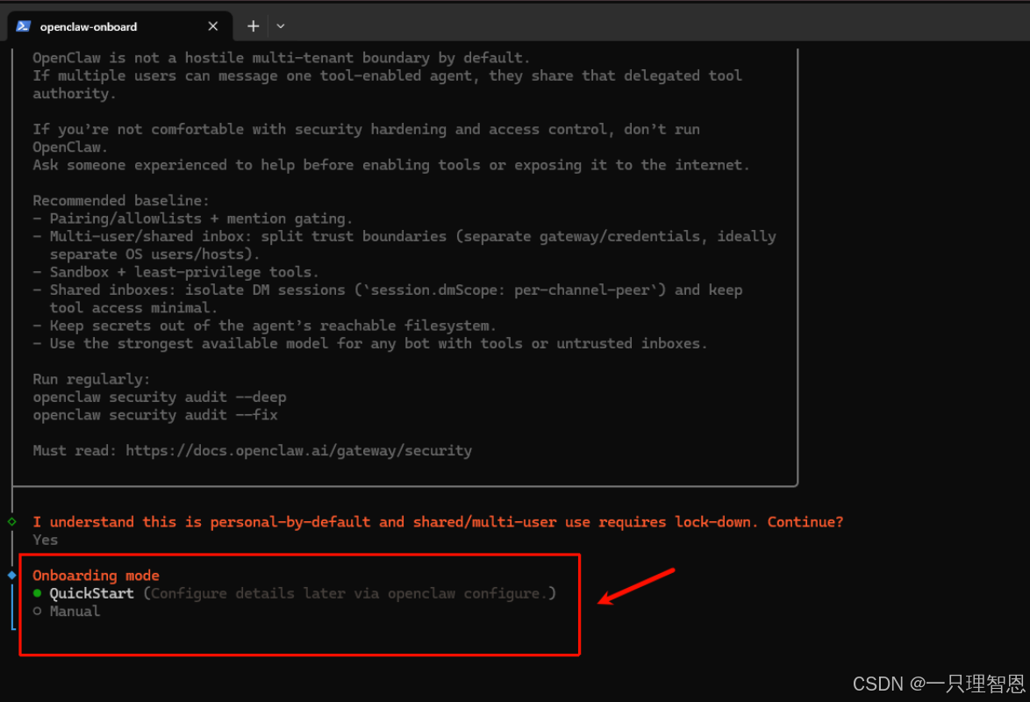Click the 'openclaw security audit --deep' line
Viewport: 1030px width, 702px height.
[160, 397]
